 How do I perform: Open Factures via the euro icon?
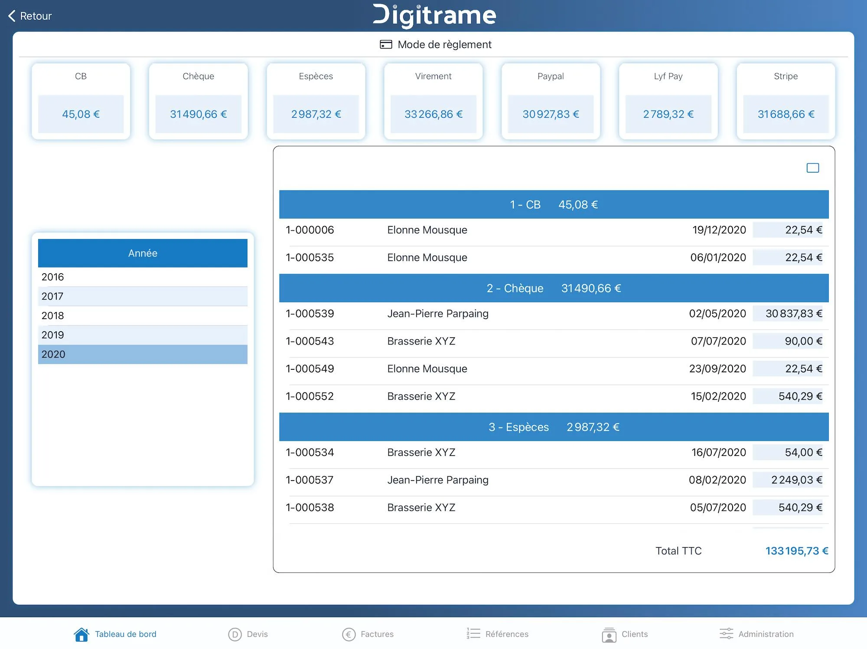pos(349,634)
